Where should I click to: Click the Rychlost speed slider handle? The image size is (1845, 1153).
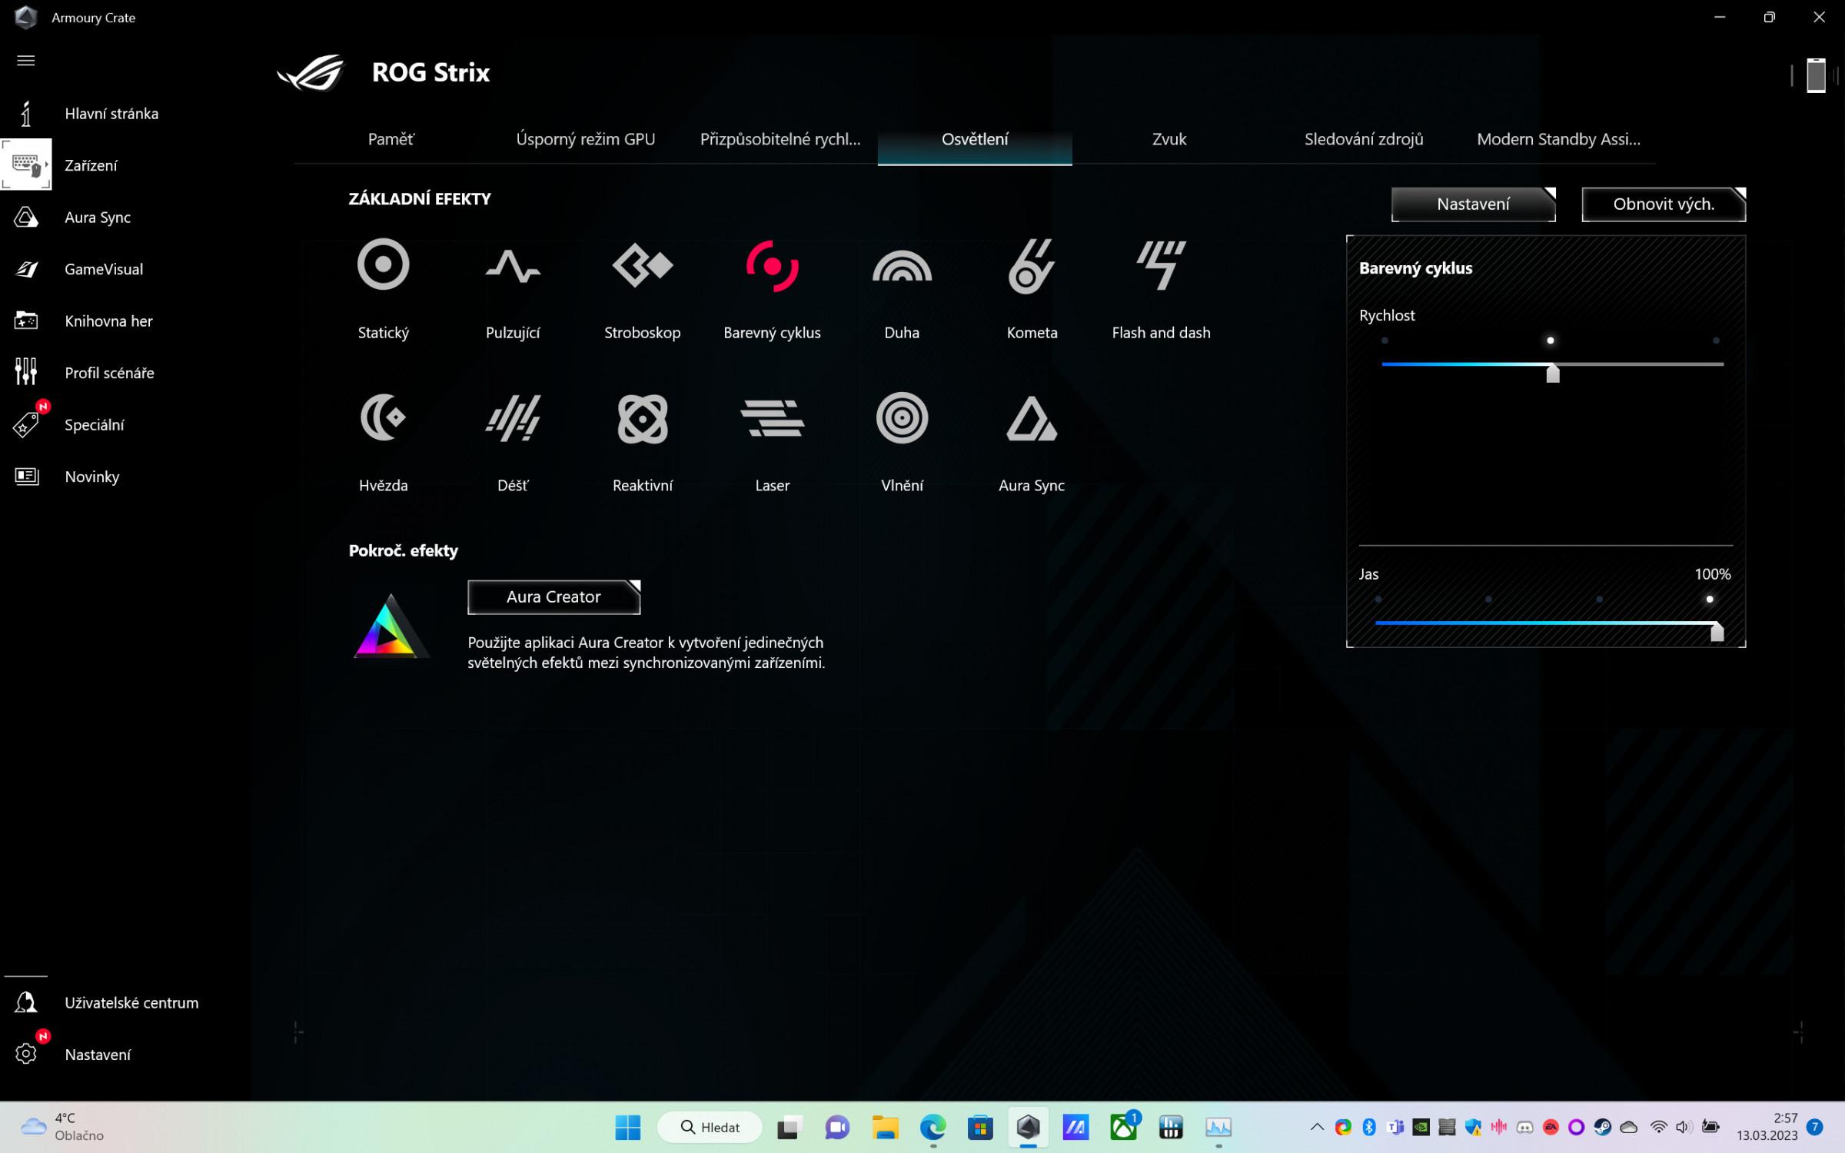point(1553,374)
